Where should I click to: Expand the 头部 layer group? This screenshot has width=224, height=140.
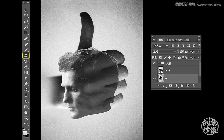pyautogui.click(x=158, y=64)
